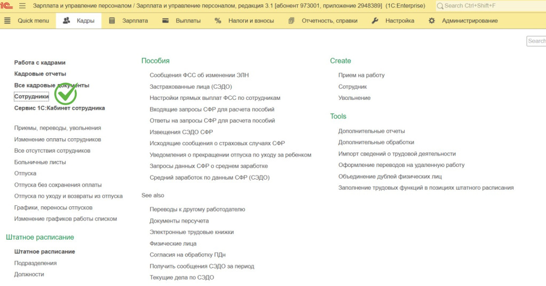The height and width of the screenshot is (286, 546).
Task: Open the Quick menu
Action: tap(34, 21)
